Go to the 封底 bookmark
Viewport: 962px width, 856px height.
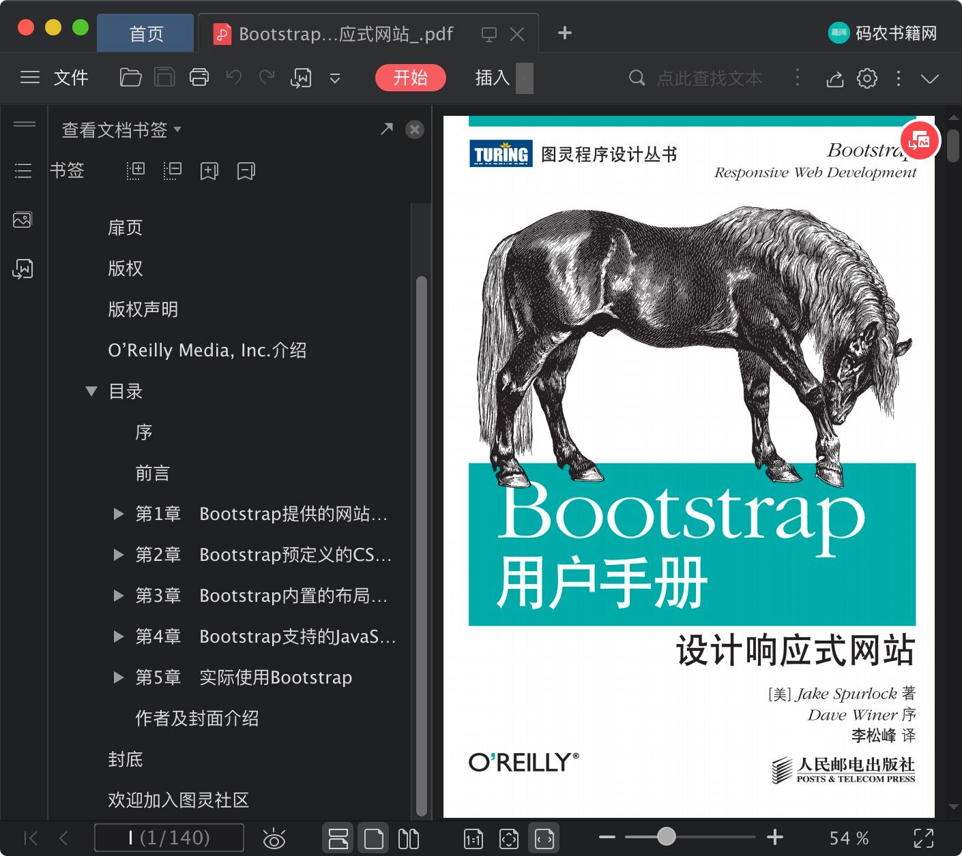pos(126,759)
